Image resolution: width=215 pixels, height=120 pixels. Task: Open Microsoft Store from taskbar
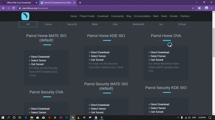tap(37, 118)
